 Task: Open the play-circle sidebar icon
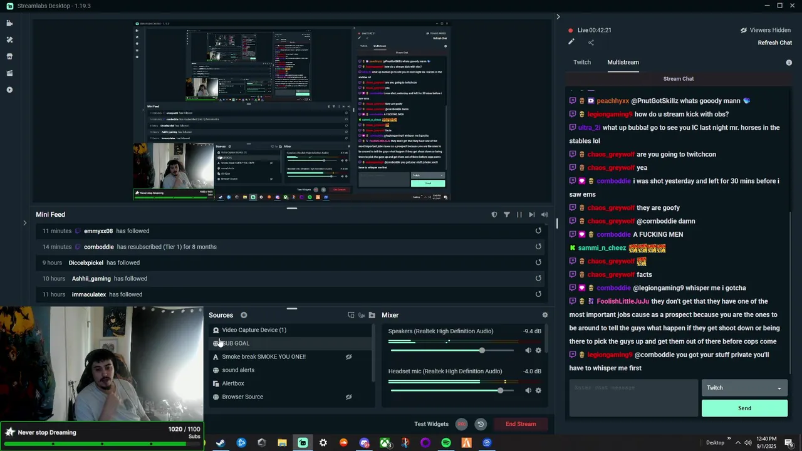[x=9, y=90]
